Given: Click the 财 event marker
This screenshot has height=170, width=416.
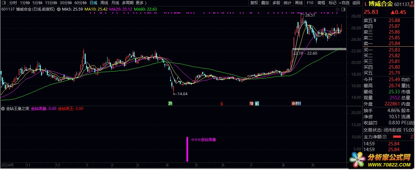Looking at the screenshot, I should (299, 103).
